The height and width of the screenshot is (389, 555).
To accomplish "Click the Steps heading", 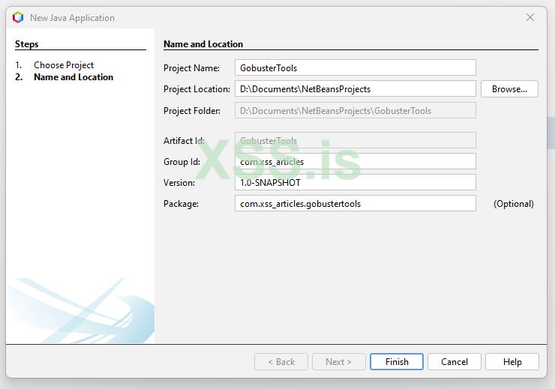I will tap(26, 44).
